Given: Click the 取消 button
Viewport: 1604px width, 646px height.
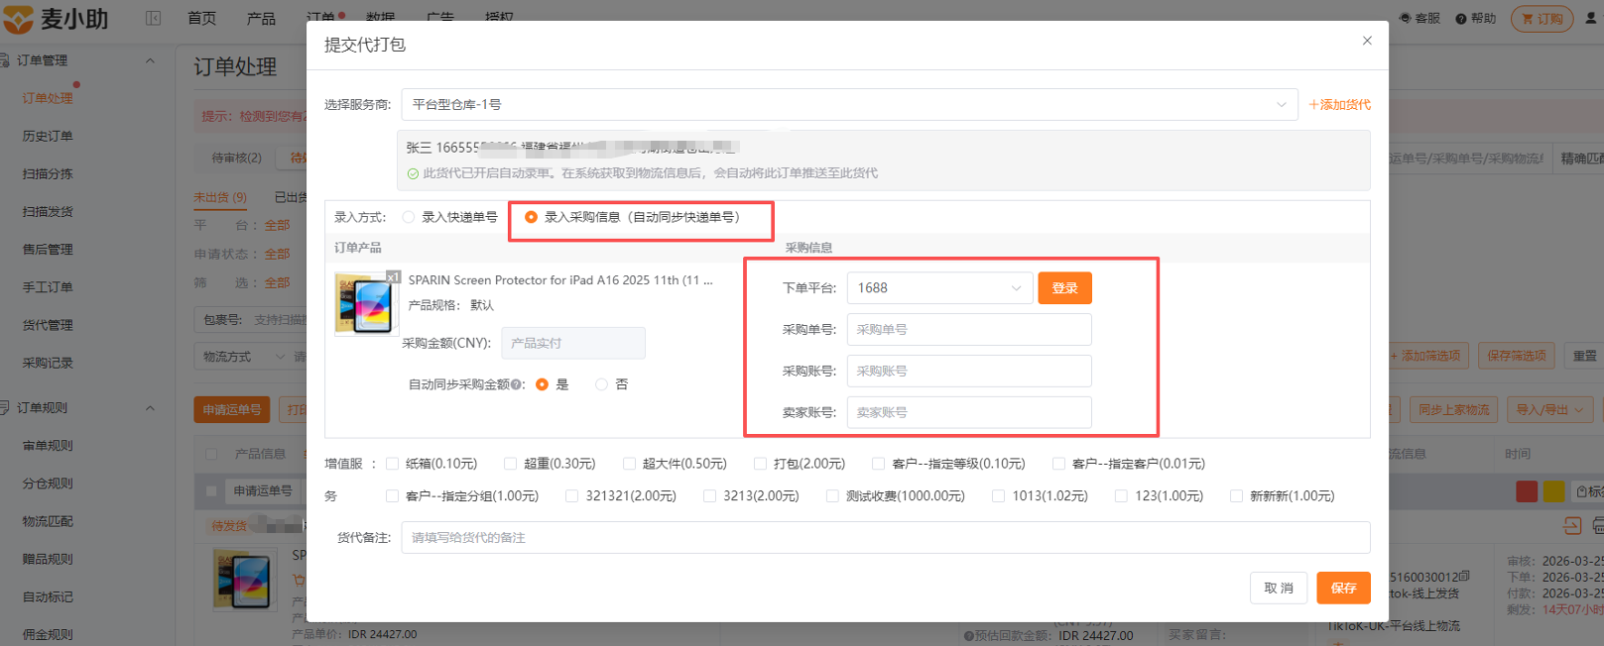Looking at the screenshot, I should [1279, 588].
